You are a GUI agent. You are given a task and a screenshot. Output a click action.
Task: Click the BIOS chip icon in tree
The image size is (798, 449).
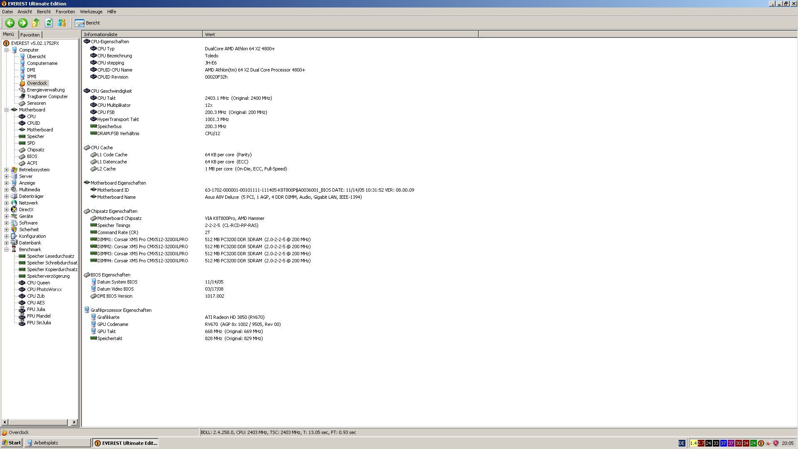point(22,156)
